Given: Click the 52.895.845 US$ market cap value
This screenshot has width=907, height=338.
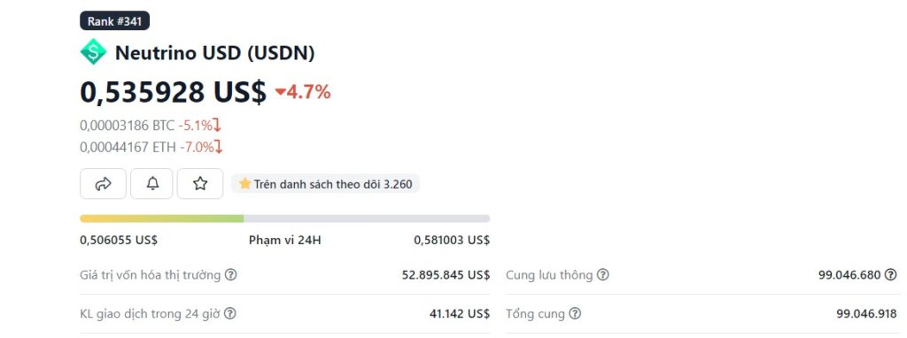Looking at the screenshot, I should pos(446,275).
